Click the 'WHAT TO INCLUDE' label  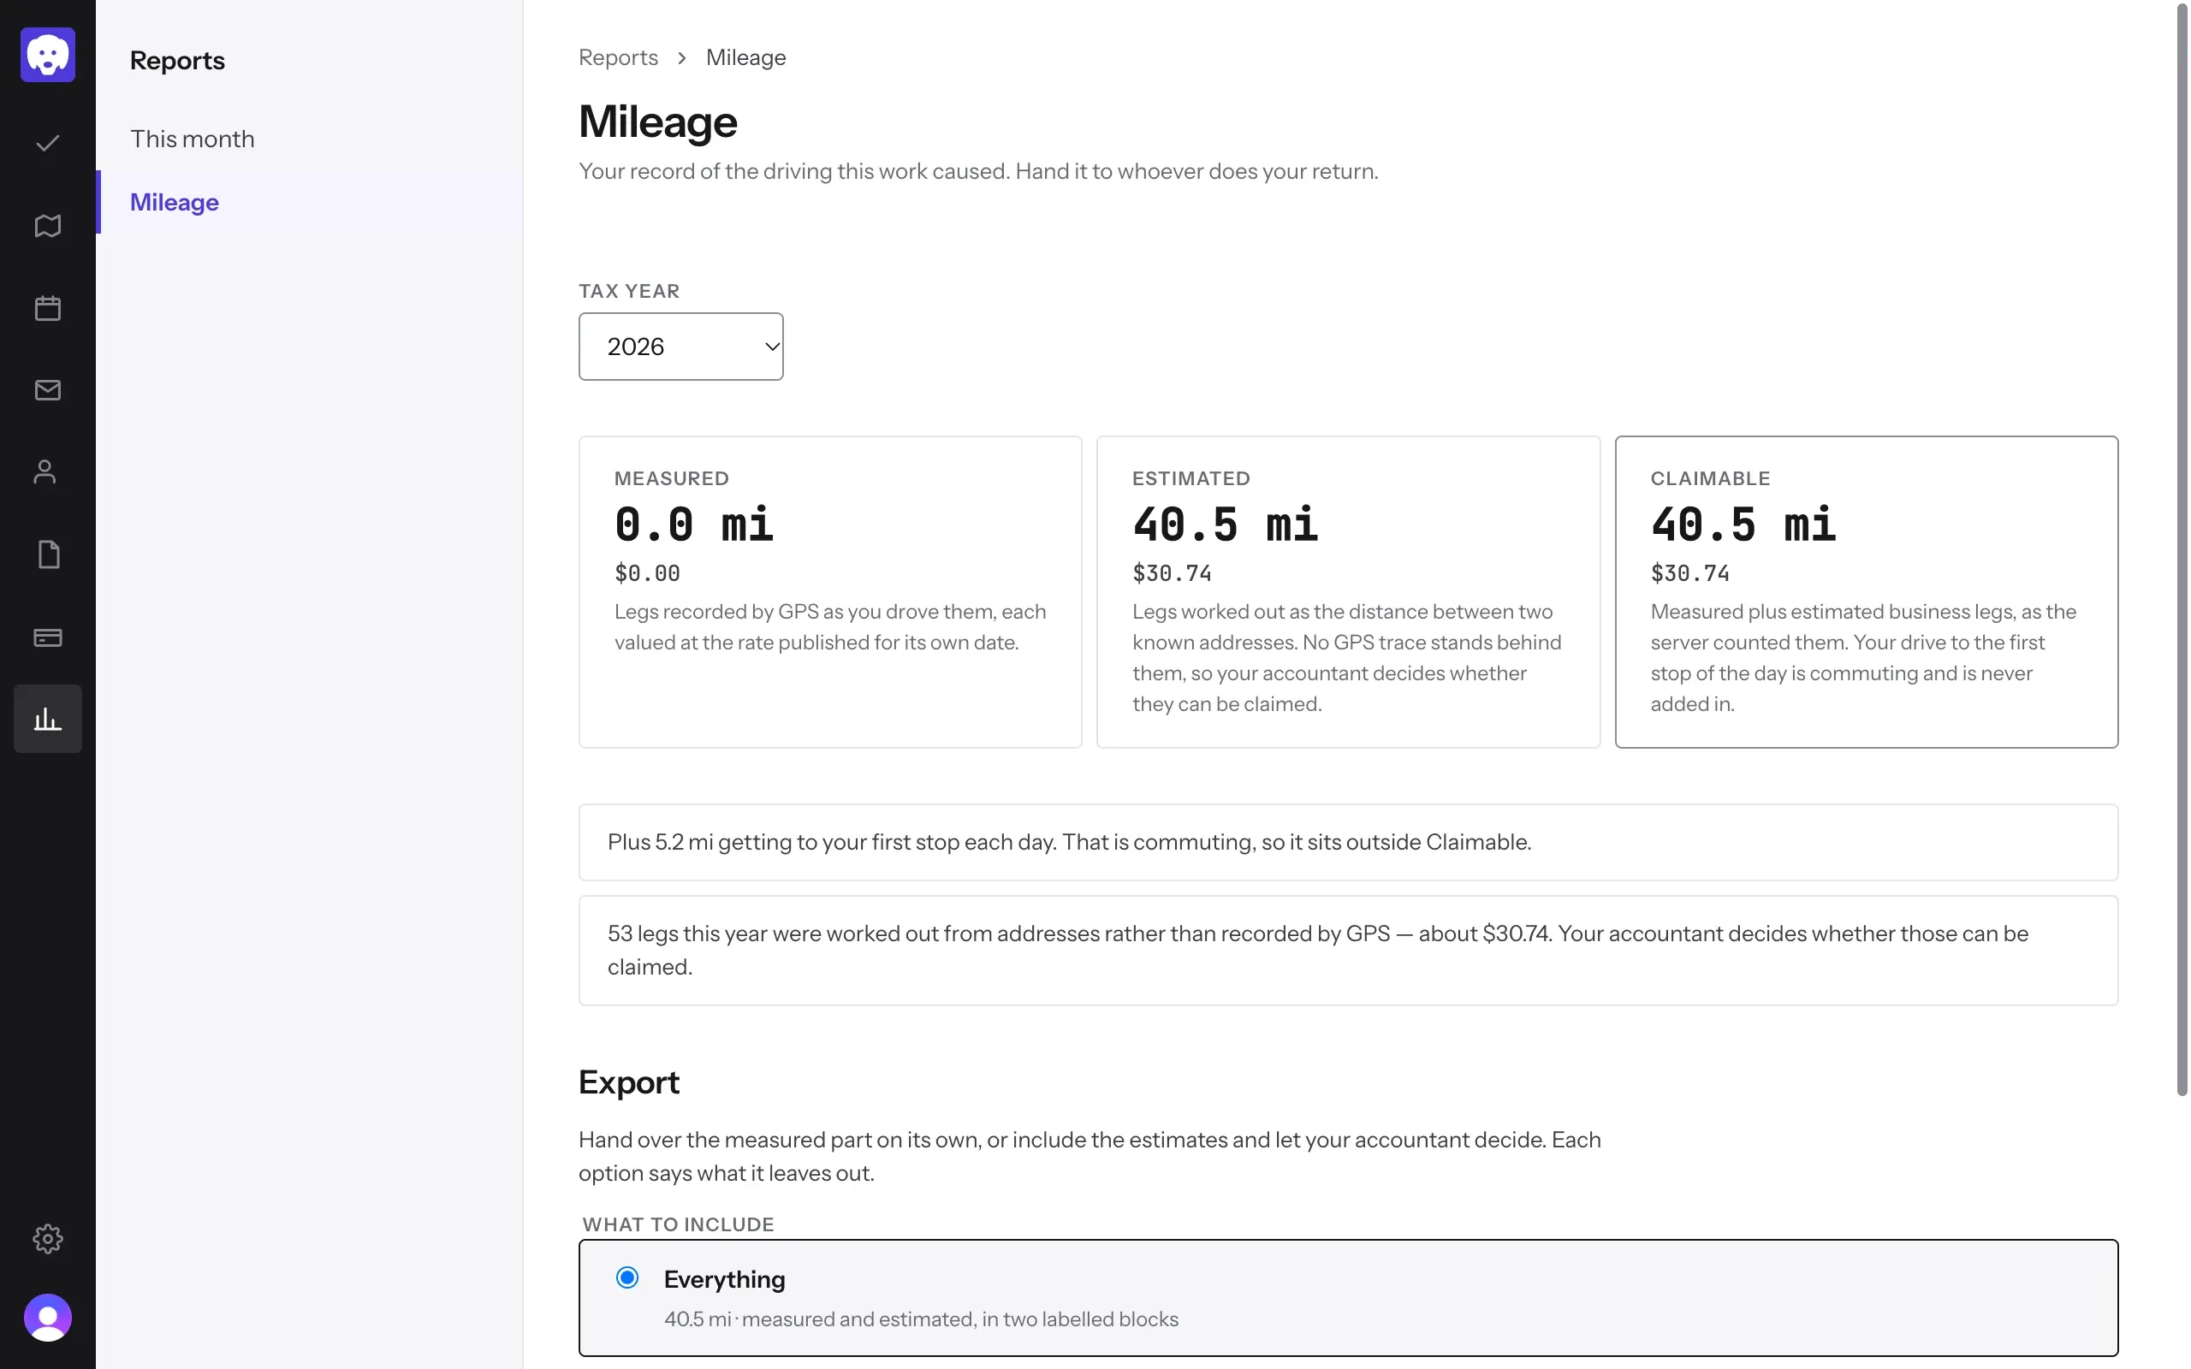(x=678, y=1224)
